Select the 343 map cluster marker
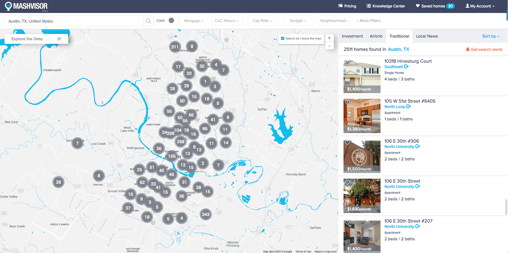The width and height of the screenshot is (508, 253). (205, 214)
